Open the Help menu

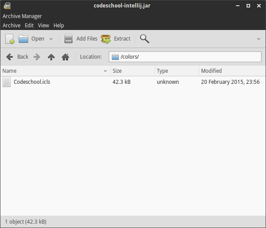[59, 26]
